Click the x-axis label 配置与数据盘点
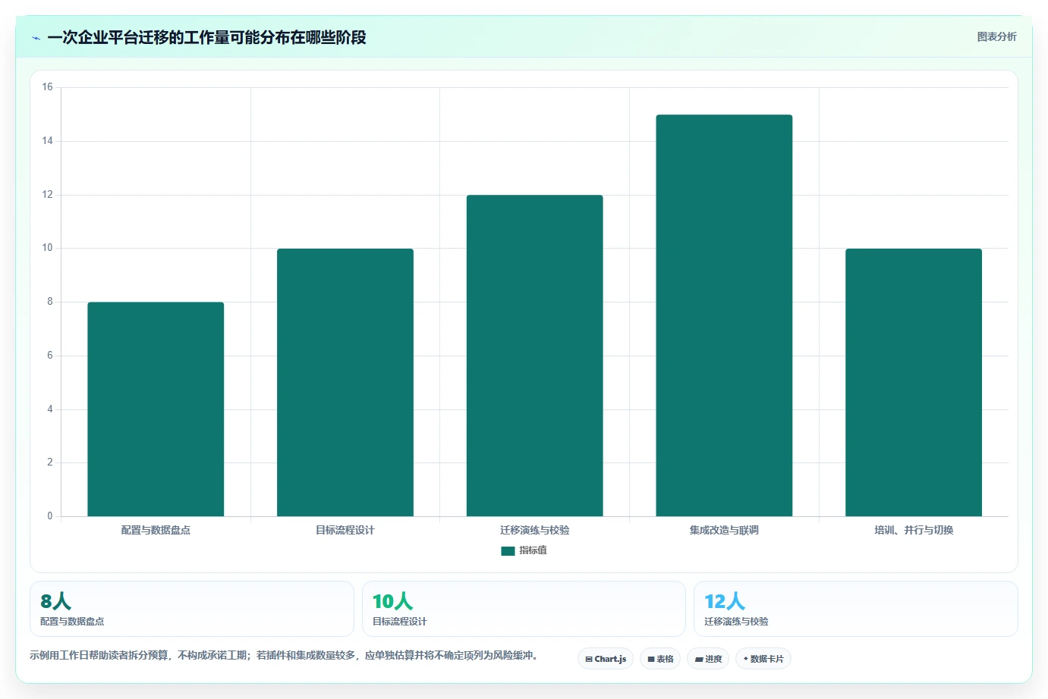The width and height of the screenshot is (1048, 699). tap(156, 530)
